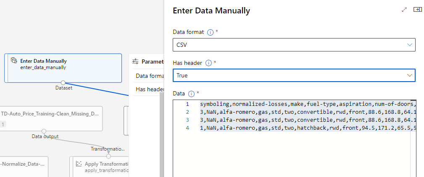Click the Apply Transformation node chart icon
Screen dimensions: 424x177
[x=78, y=164]
